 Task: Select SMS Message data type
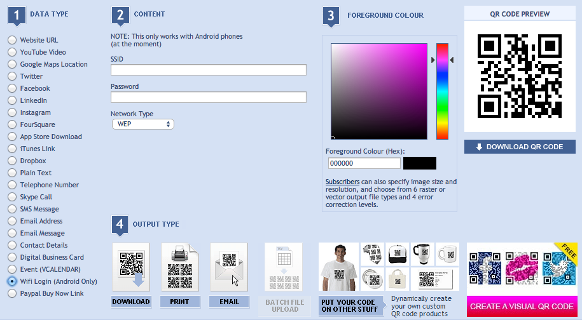[12, 209]
